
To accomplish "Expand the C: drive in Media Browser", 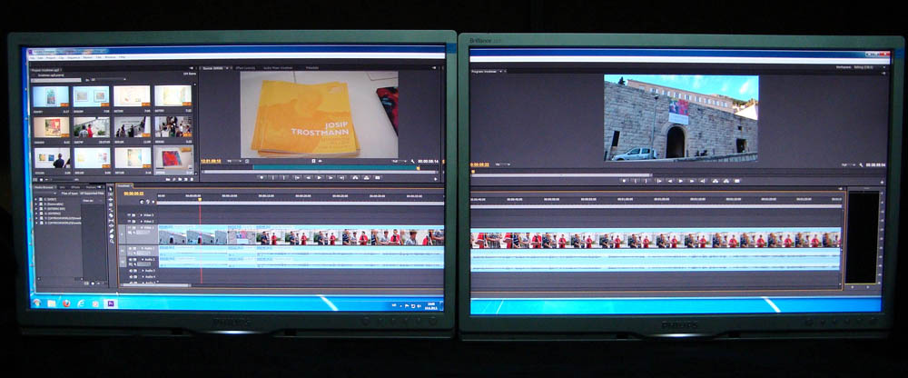I will (36, 199).
